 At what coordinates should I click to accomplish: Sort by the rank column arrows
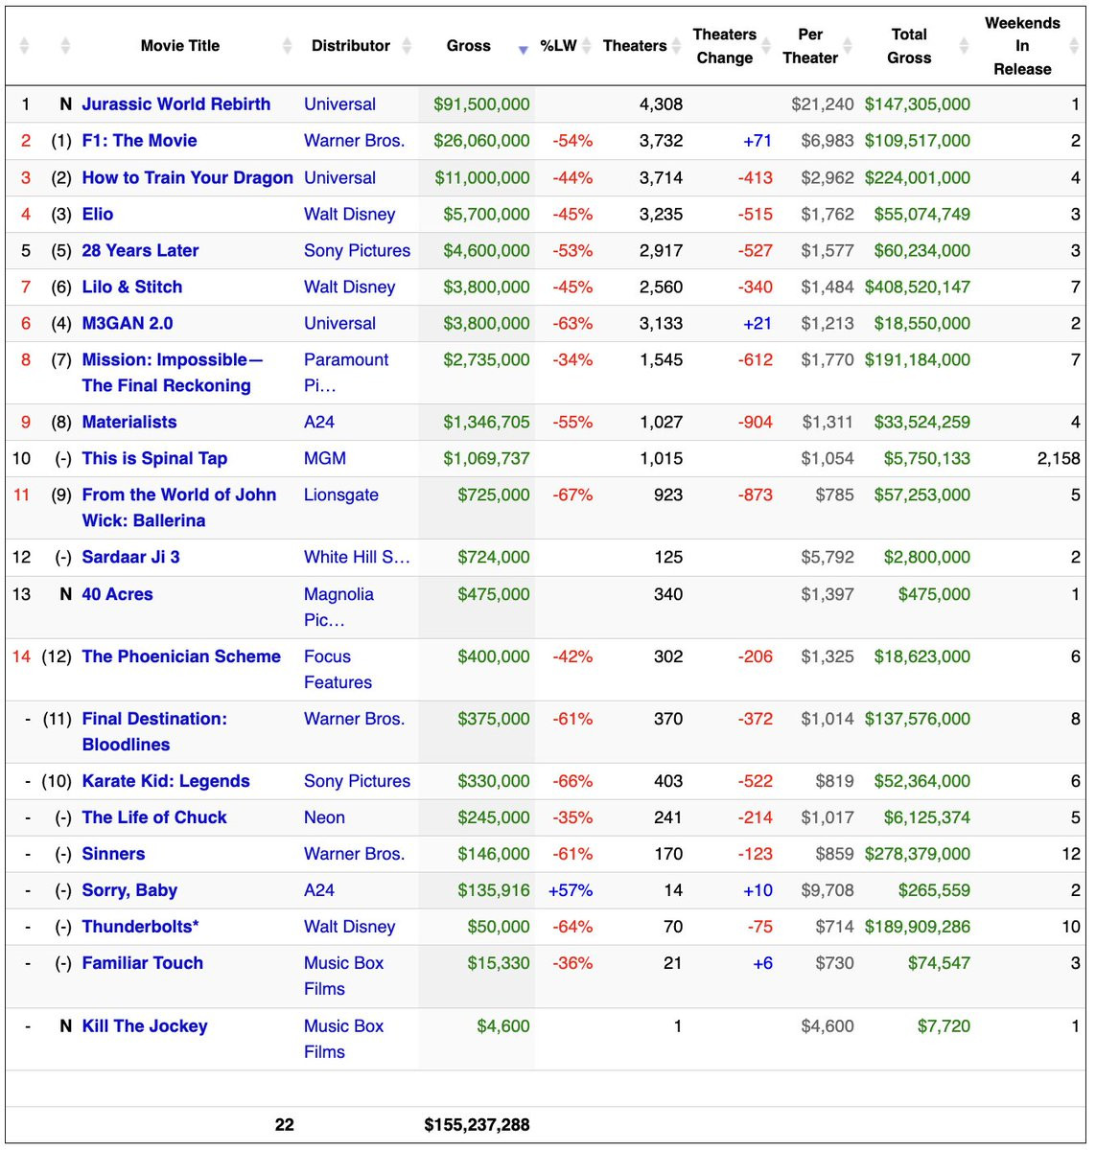25,46
